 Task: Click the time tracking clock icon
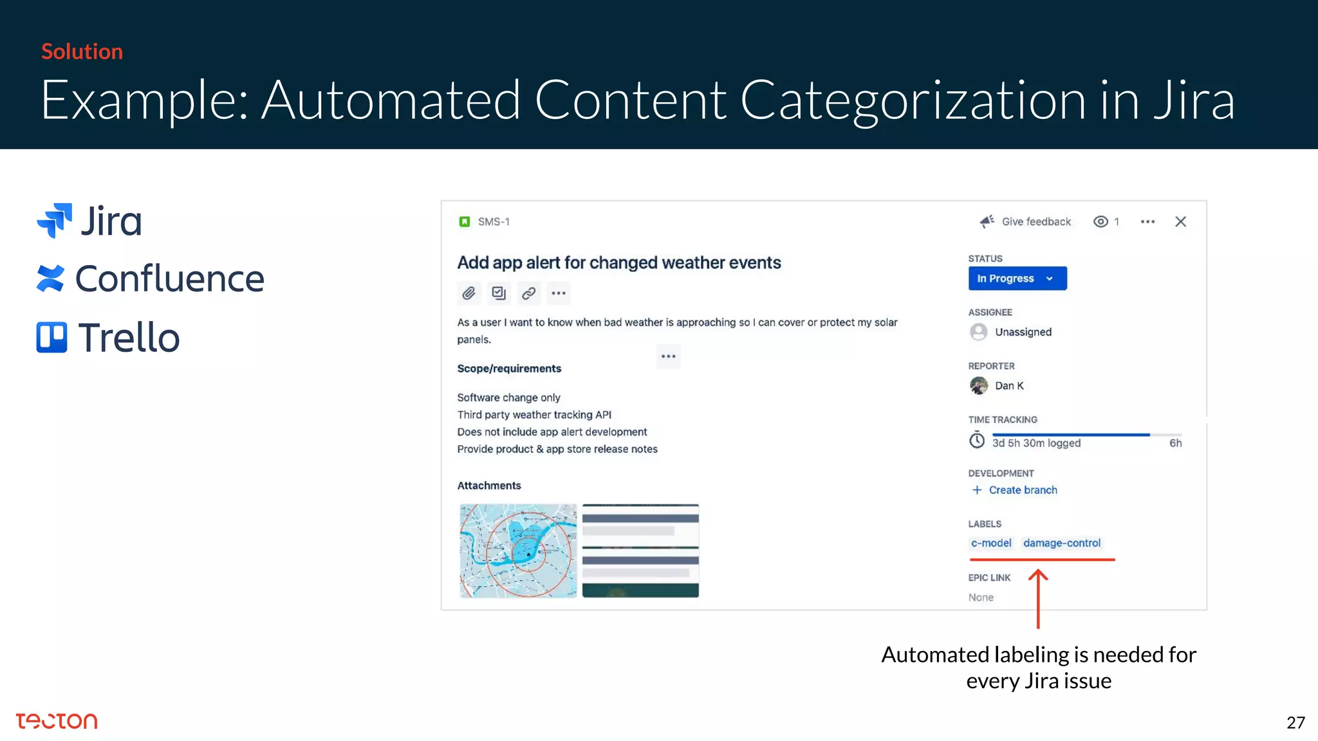point(977,441)
